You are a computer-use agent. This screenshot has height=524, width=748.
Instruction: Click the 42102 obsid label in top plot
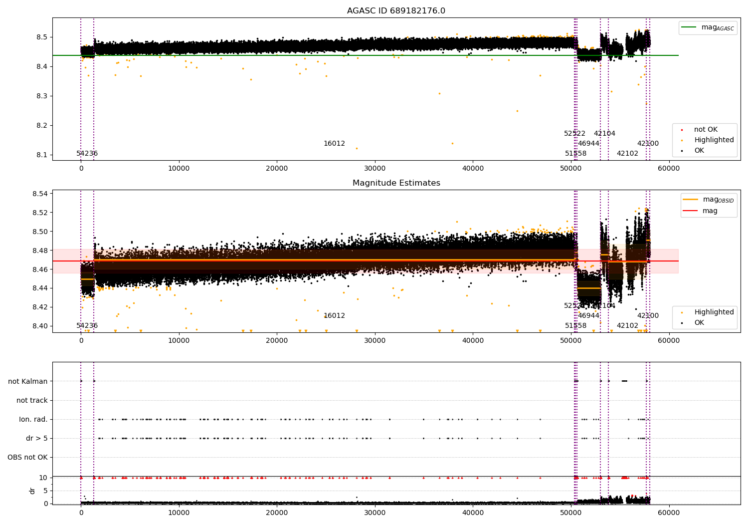coord(627,154)
